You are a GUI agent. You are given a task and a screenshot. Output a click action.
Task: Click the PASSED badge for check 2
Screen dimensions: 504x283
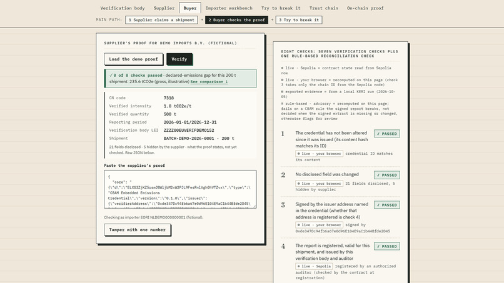[387, 175]
